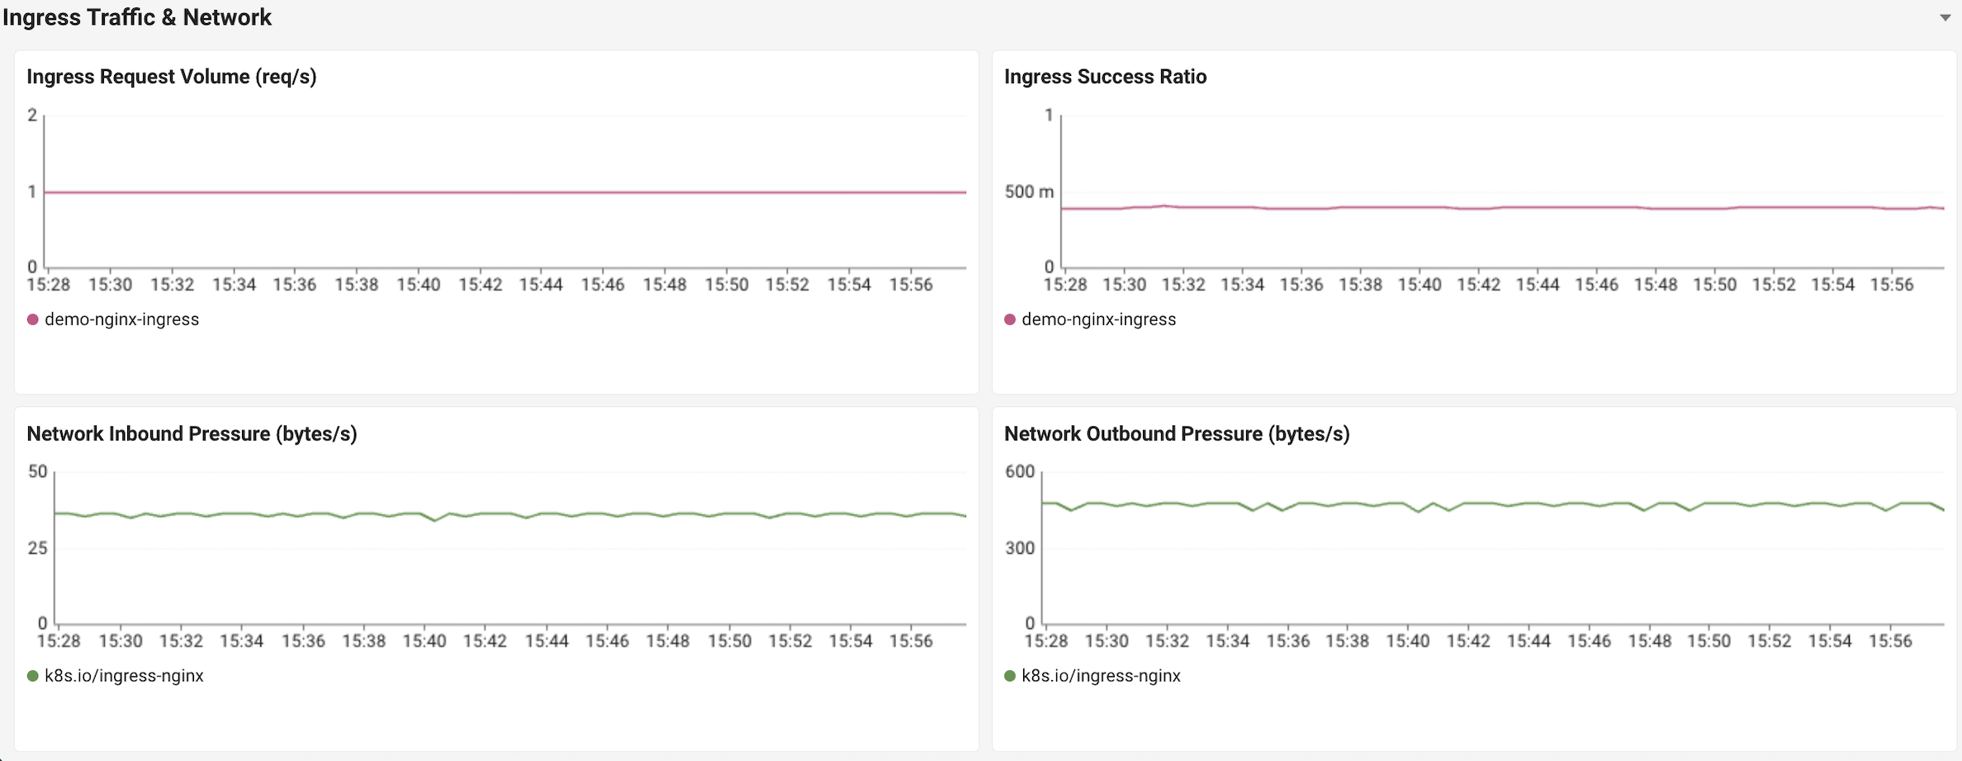Screen dimensions: 1962x761
Task: Open the Ingress Request Volume (req/s) panel title
Action: tap(172, 77)
